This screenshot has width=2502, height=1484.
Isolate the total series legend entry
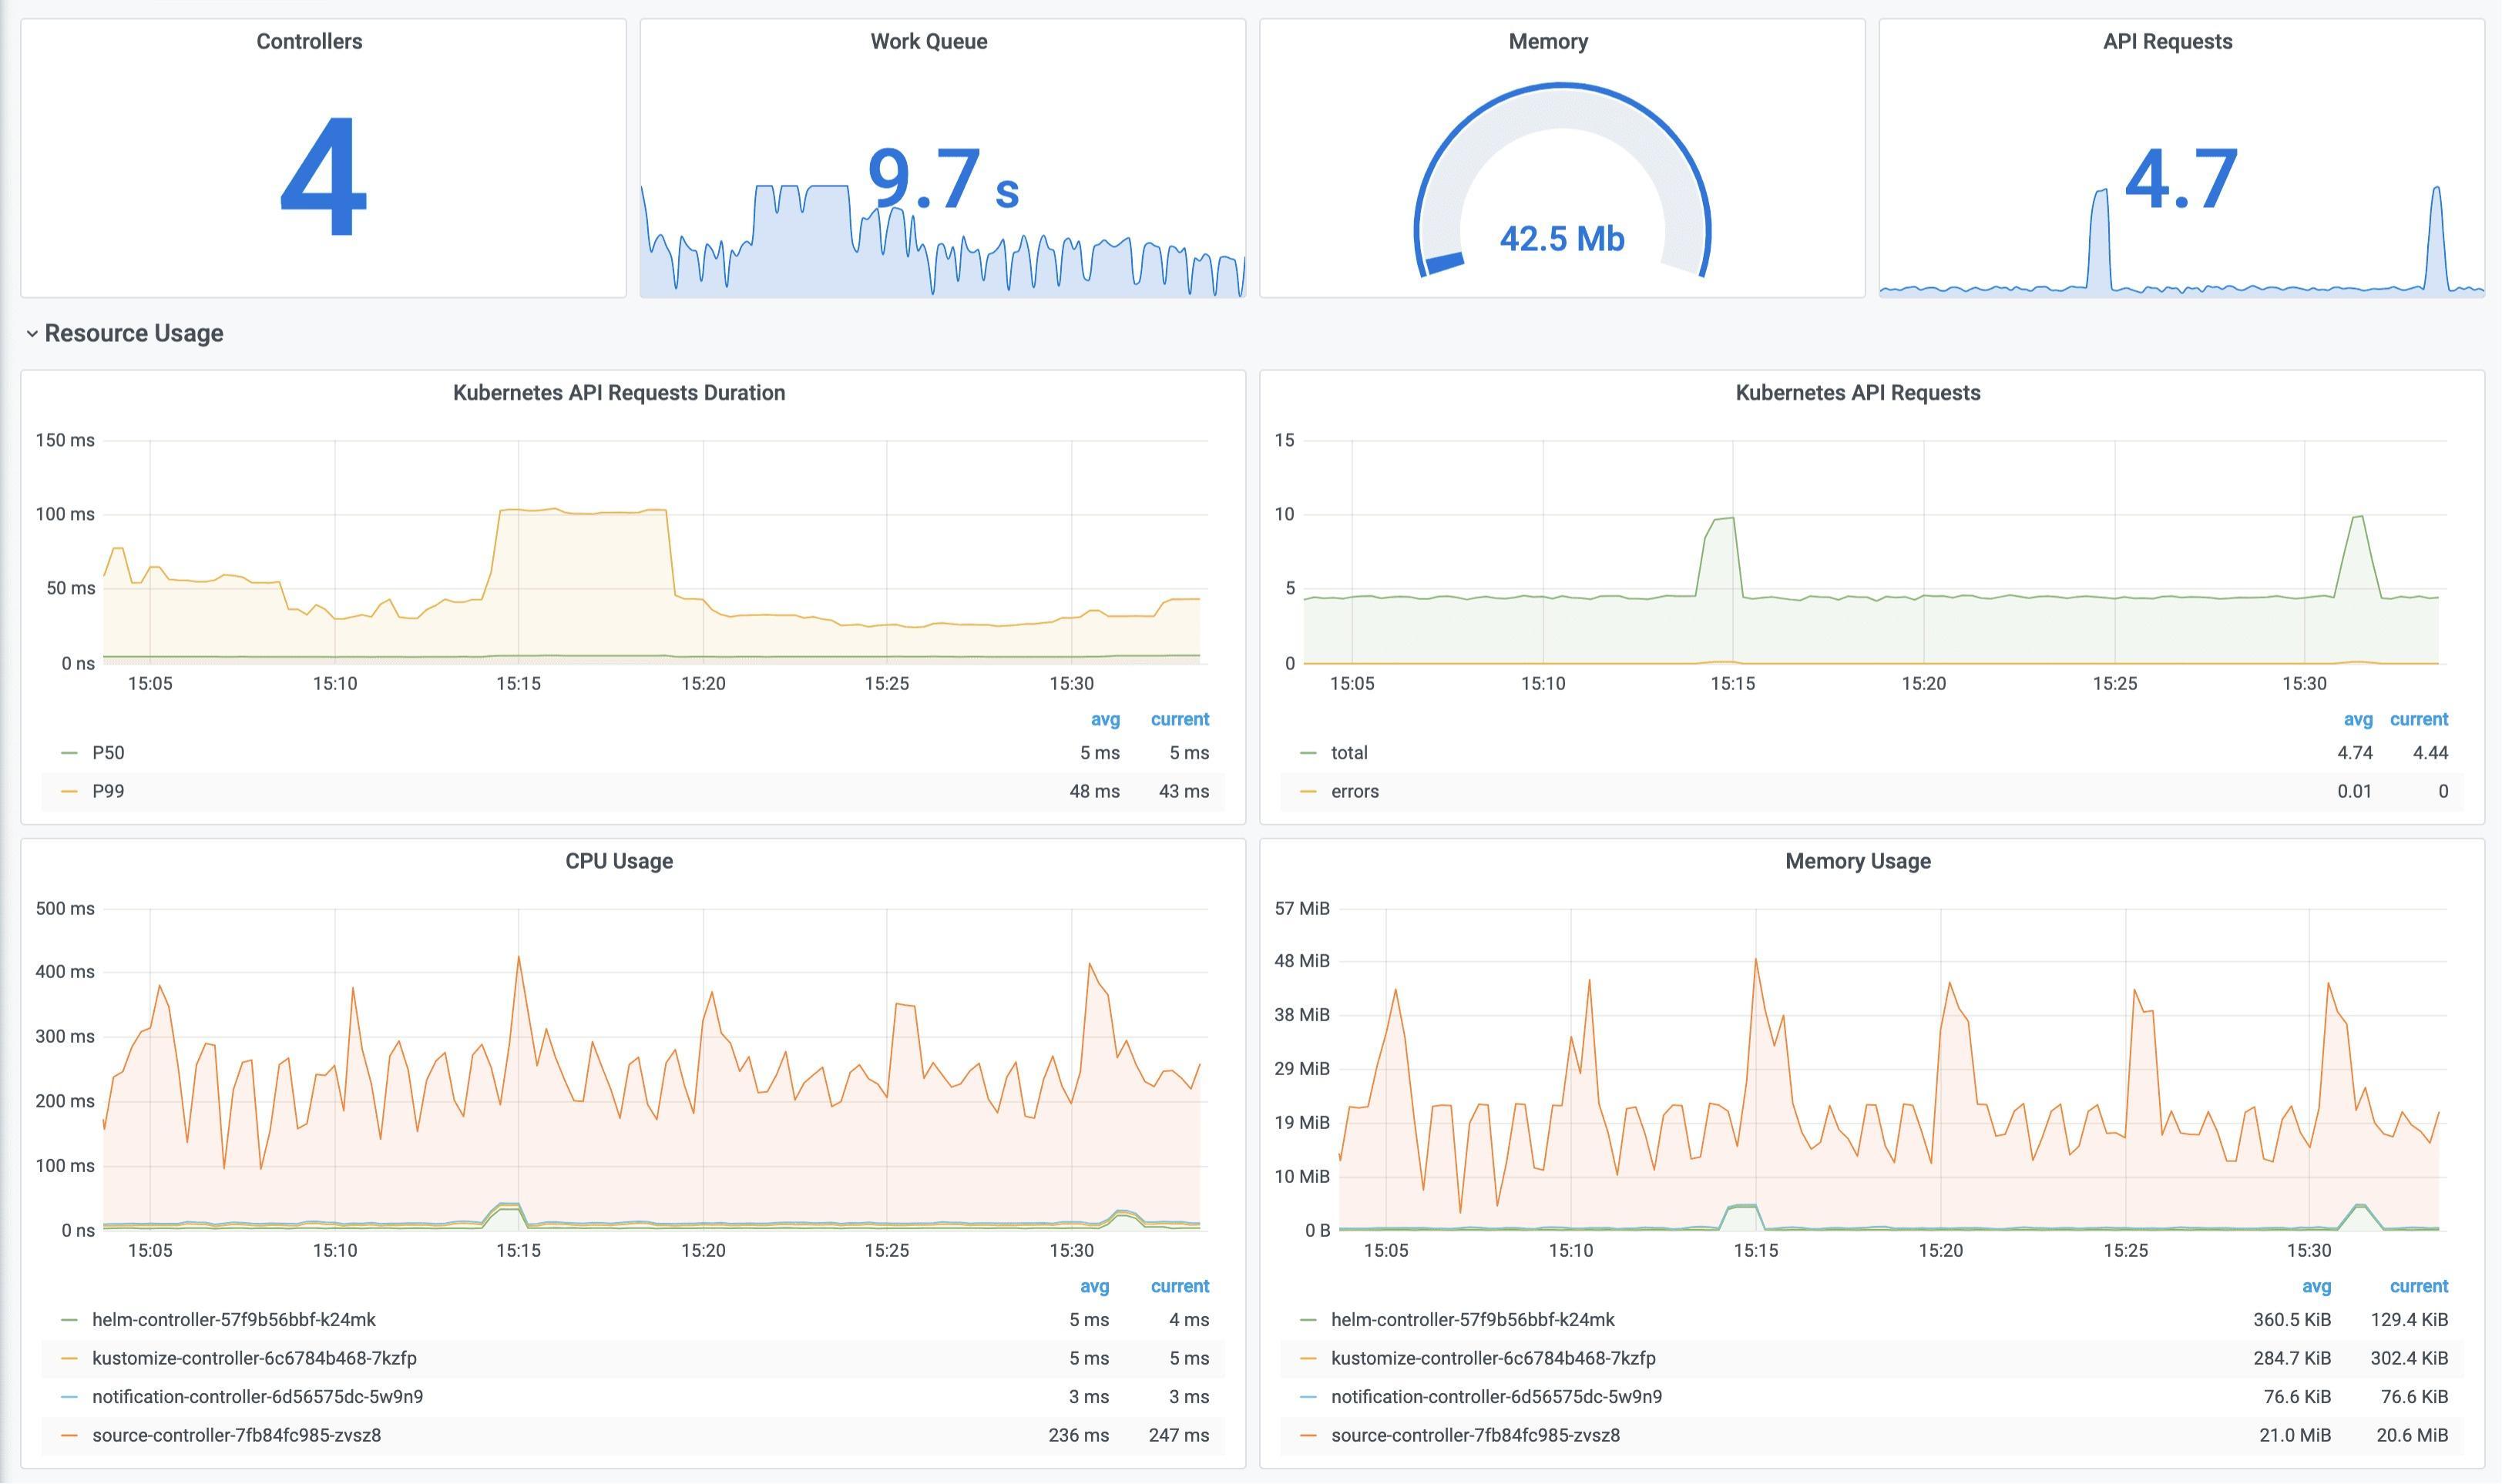click(1348, 753)
